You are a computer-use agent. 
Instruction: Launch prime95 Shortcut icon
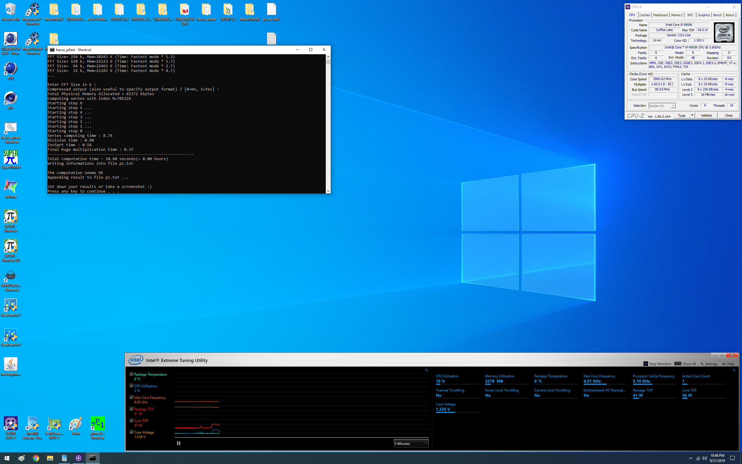coord(97,427)
